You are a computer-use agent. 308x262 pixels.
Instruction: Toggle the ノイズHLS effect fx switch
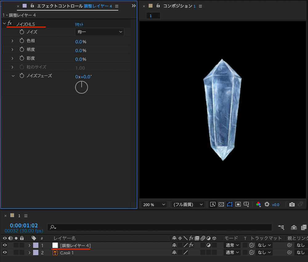pyautogui.click(x=10, y=23)
